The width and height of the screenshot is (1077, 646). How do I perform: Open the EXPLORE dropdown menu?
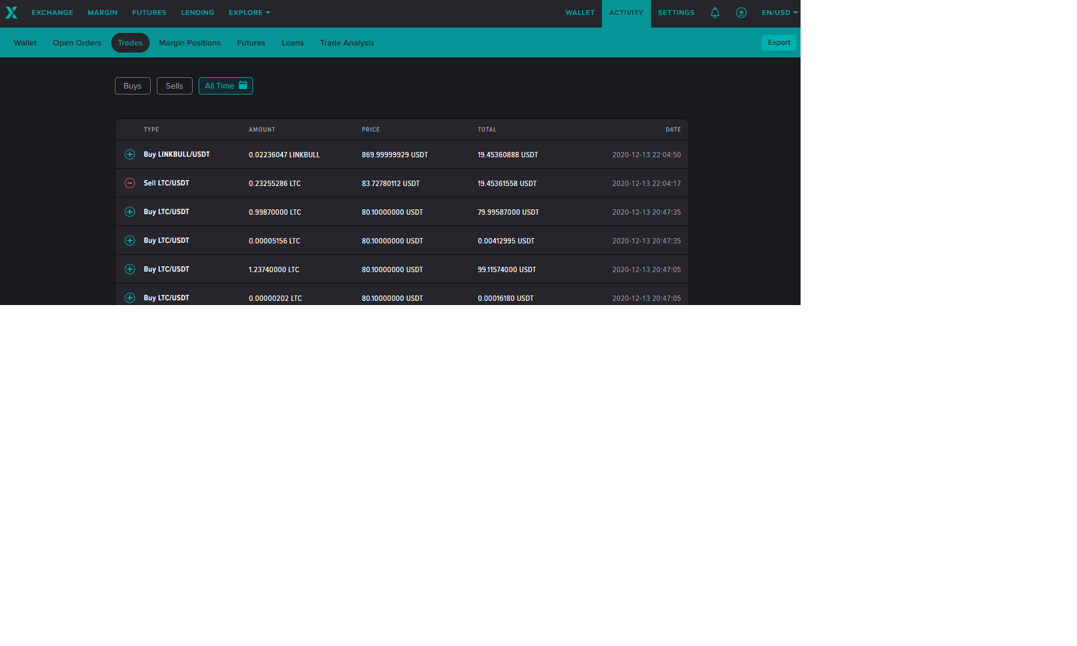250,13
